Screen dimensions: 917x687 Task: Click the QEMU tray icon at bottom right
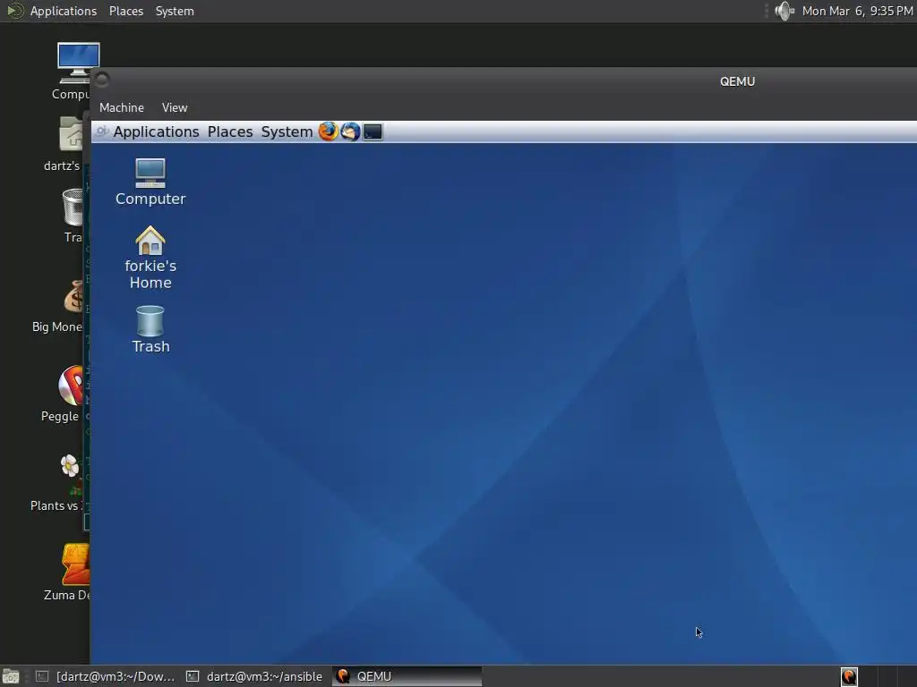849,676
